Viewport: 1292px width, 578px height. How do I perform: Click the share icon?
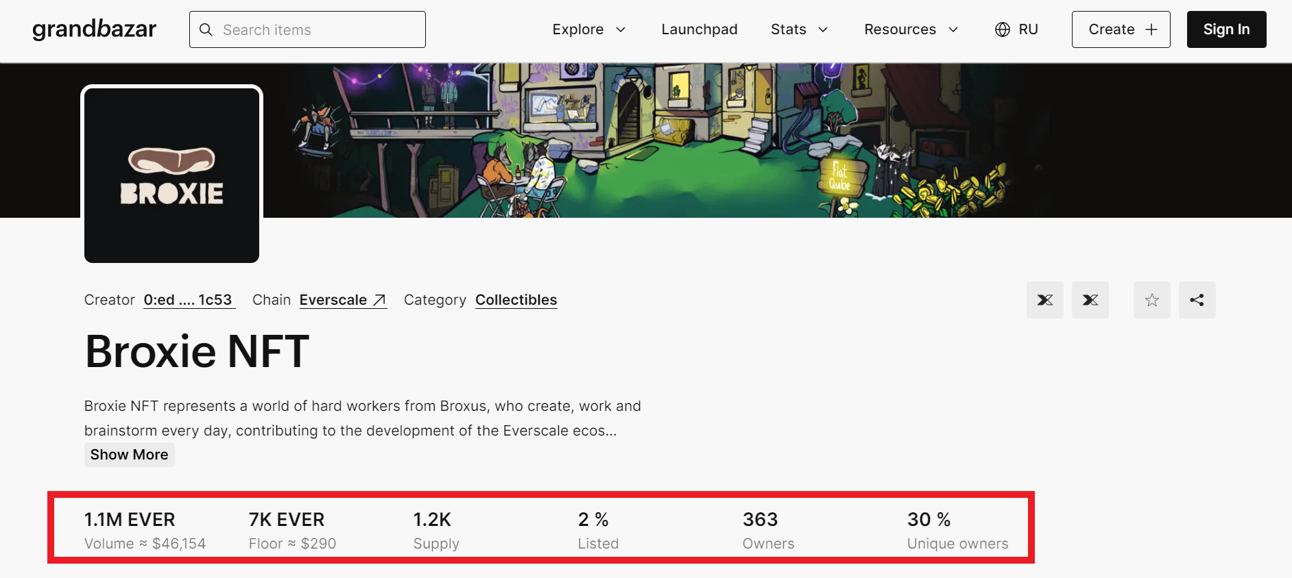point(1197,300)
